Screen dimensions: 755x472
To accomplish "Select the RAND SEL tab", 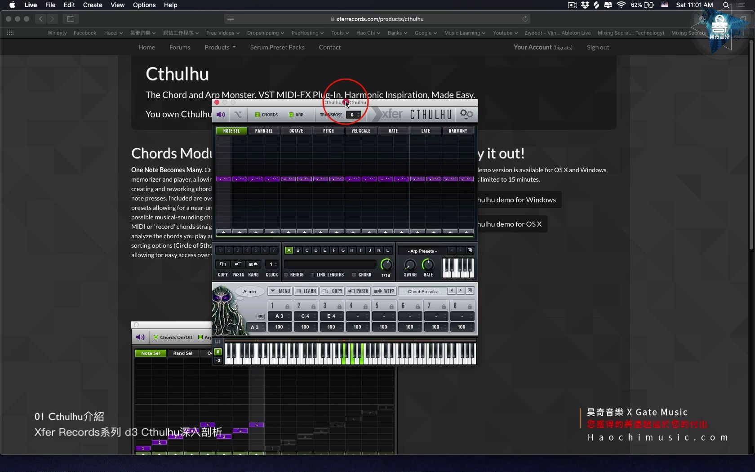I will pyautogui.click(x=264, y=131).
